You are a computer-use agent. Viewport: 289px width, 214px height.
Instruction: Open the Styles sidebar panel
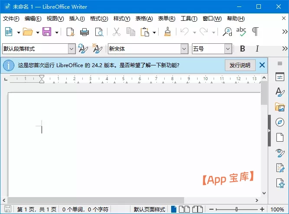[280, 92]
